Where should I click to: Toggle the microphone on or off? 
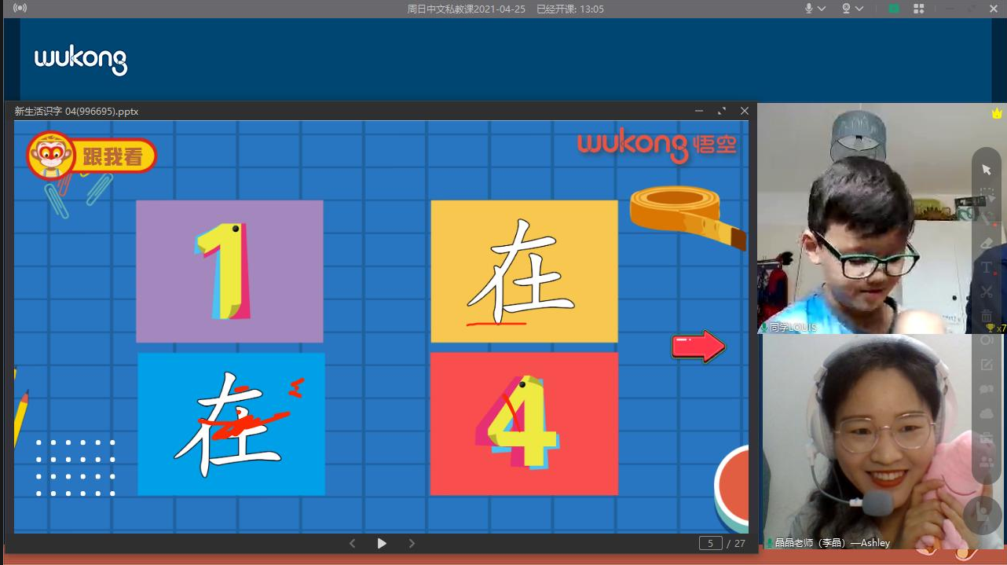click(809, 9)
